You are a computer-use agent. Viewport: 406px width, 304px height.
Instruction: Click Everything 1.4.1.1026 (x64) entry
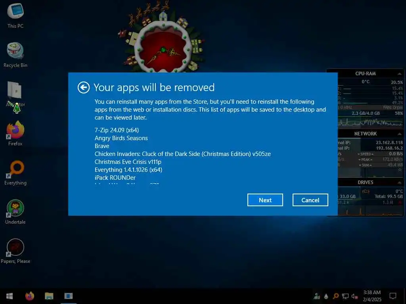click(128, 170)
